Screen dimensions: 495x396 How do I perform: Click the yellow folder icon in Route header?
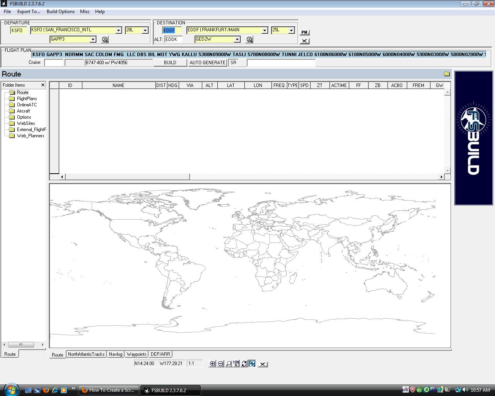(447, 74)
